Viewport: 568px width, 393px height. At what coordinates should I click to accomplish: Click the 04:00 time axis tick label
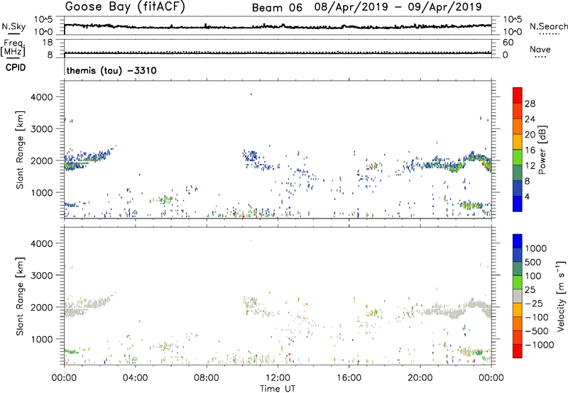tap(135, 378)
